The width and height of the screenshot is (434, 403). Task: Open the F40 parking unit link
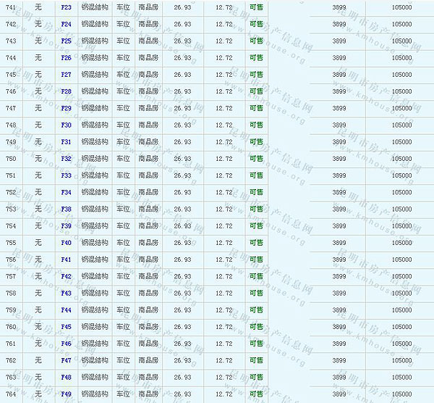coord(67,243)
